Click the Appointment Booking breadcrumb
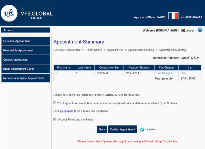Screen dimensions: 205x149 coord(141,50)
